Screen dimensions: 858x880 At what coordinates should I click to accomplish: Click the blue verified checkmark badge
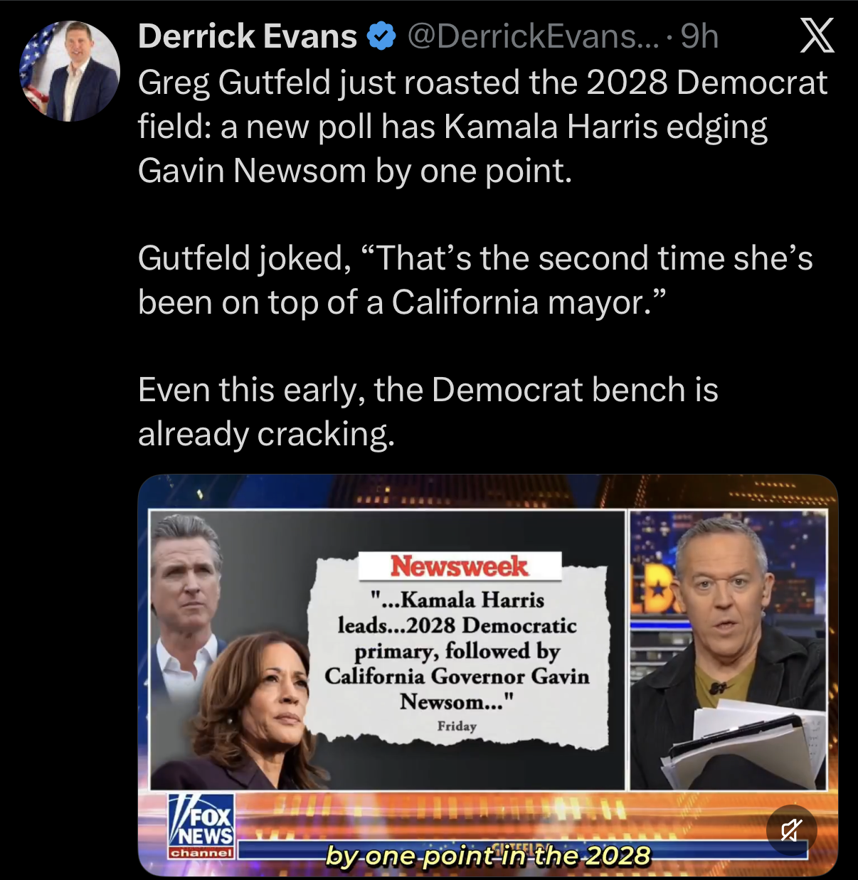click(381, 36)
